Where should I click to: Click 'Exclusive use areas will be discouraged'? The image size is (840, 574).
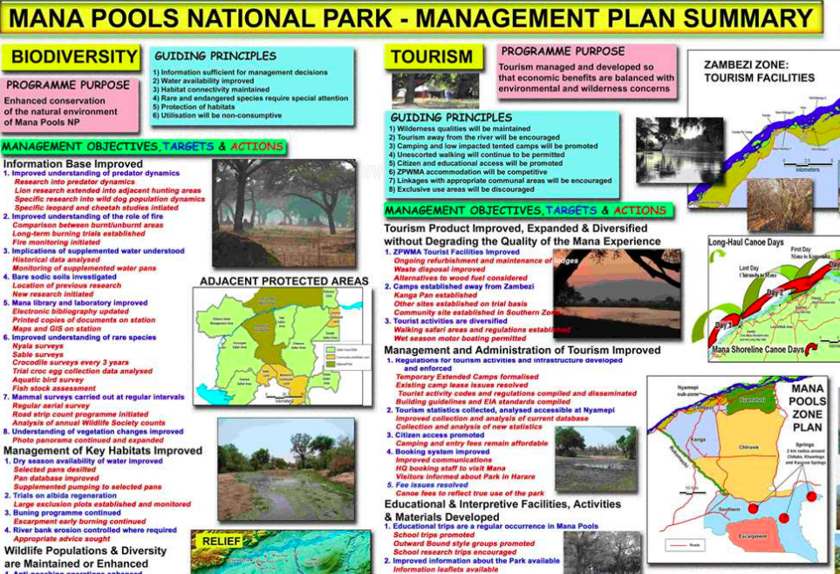[461, 189]
